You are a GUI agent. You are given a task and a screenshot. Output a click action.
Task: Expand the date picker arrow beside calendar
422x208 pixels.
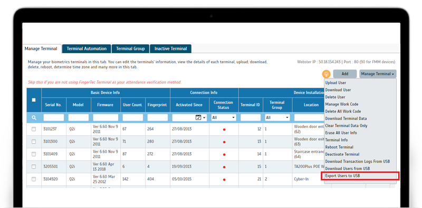point(204,118)
